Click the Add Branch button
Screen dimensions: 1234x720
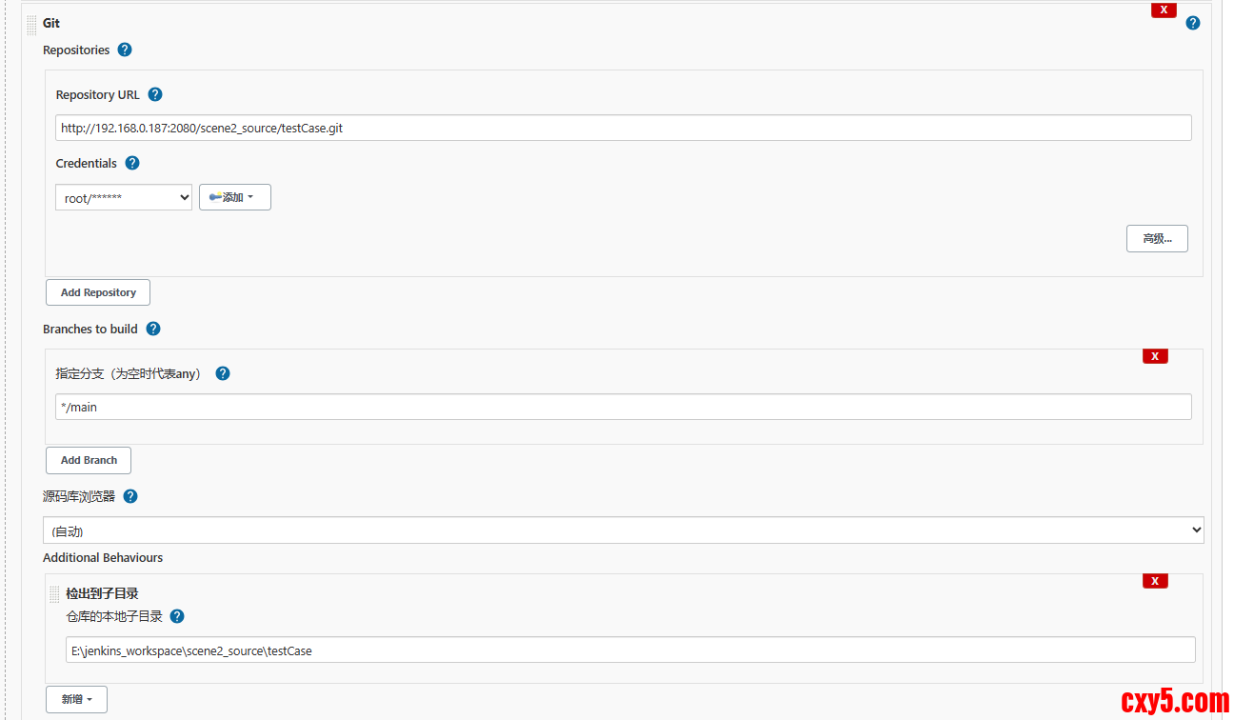[x=89, y=460]
